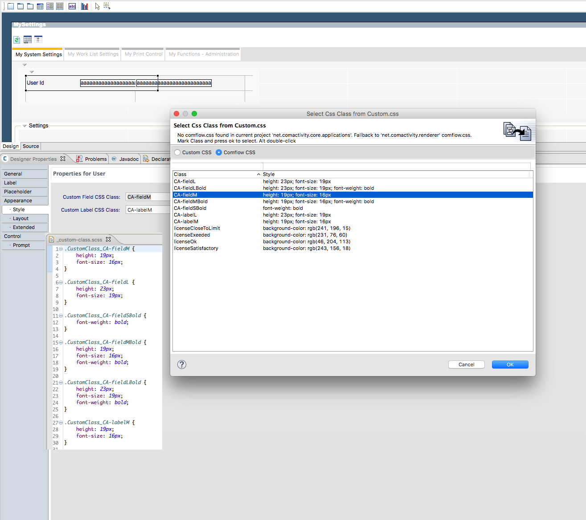Click the OK button in dialog
Image resolution: width=586 pixels, height=520 pixels.
point(510,364)
